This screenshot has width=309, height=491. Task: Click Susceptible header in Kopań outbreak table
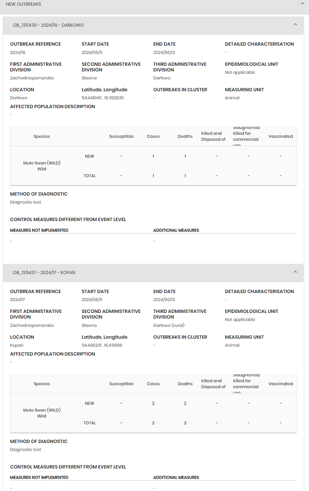tap(121, 384)
